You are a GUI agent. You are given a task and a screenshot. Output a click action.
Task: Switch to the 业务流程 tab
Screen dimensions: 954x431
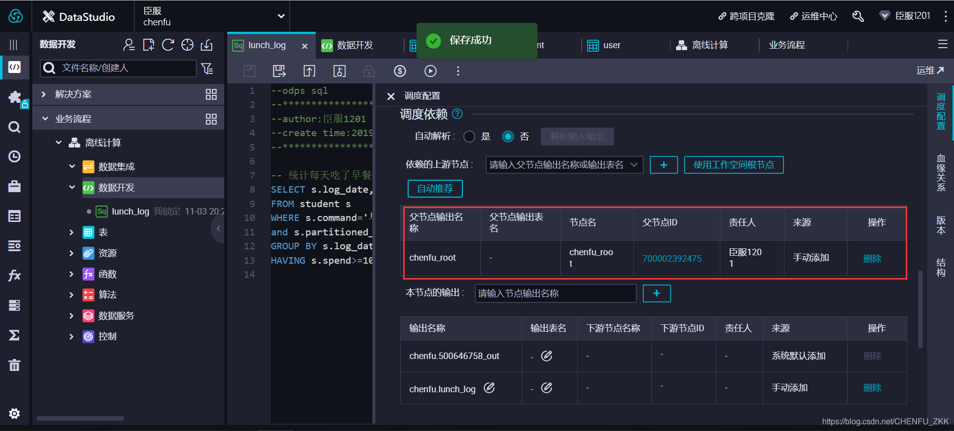click(787, 45)
